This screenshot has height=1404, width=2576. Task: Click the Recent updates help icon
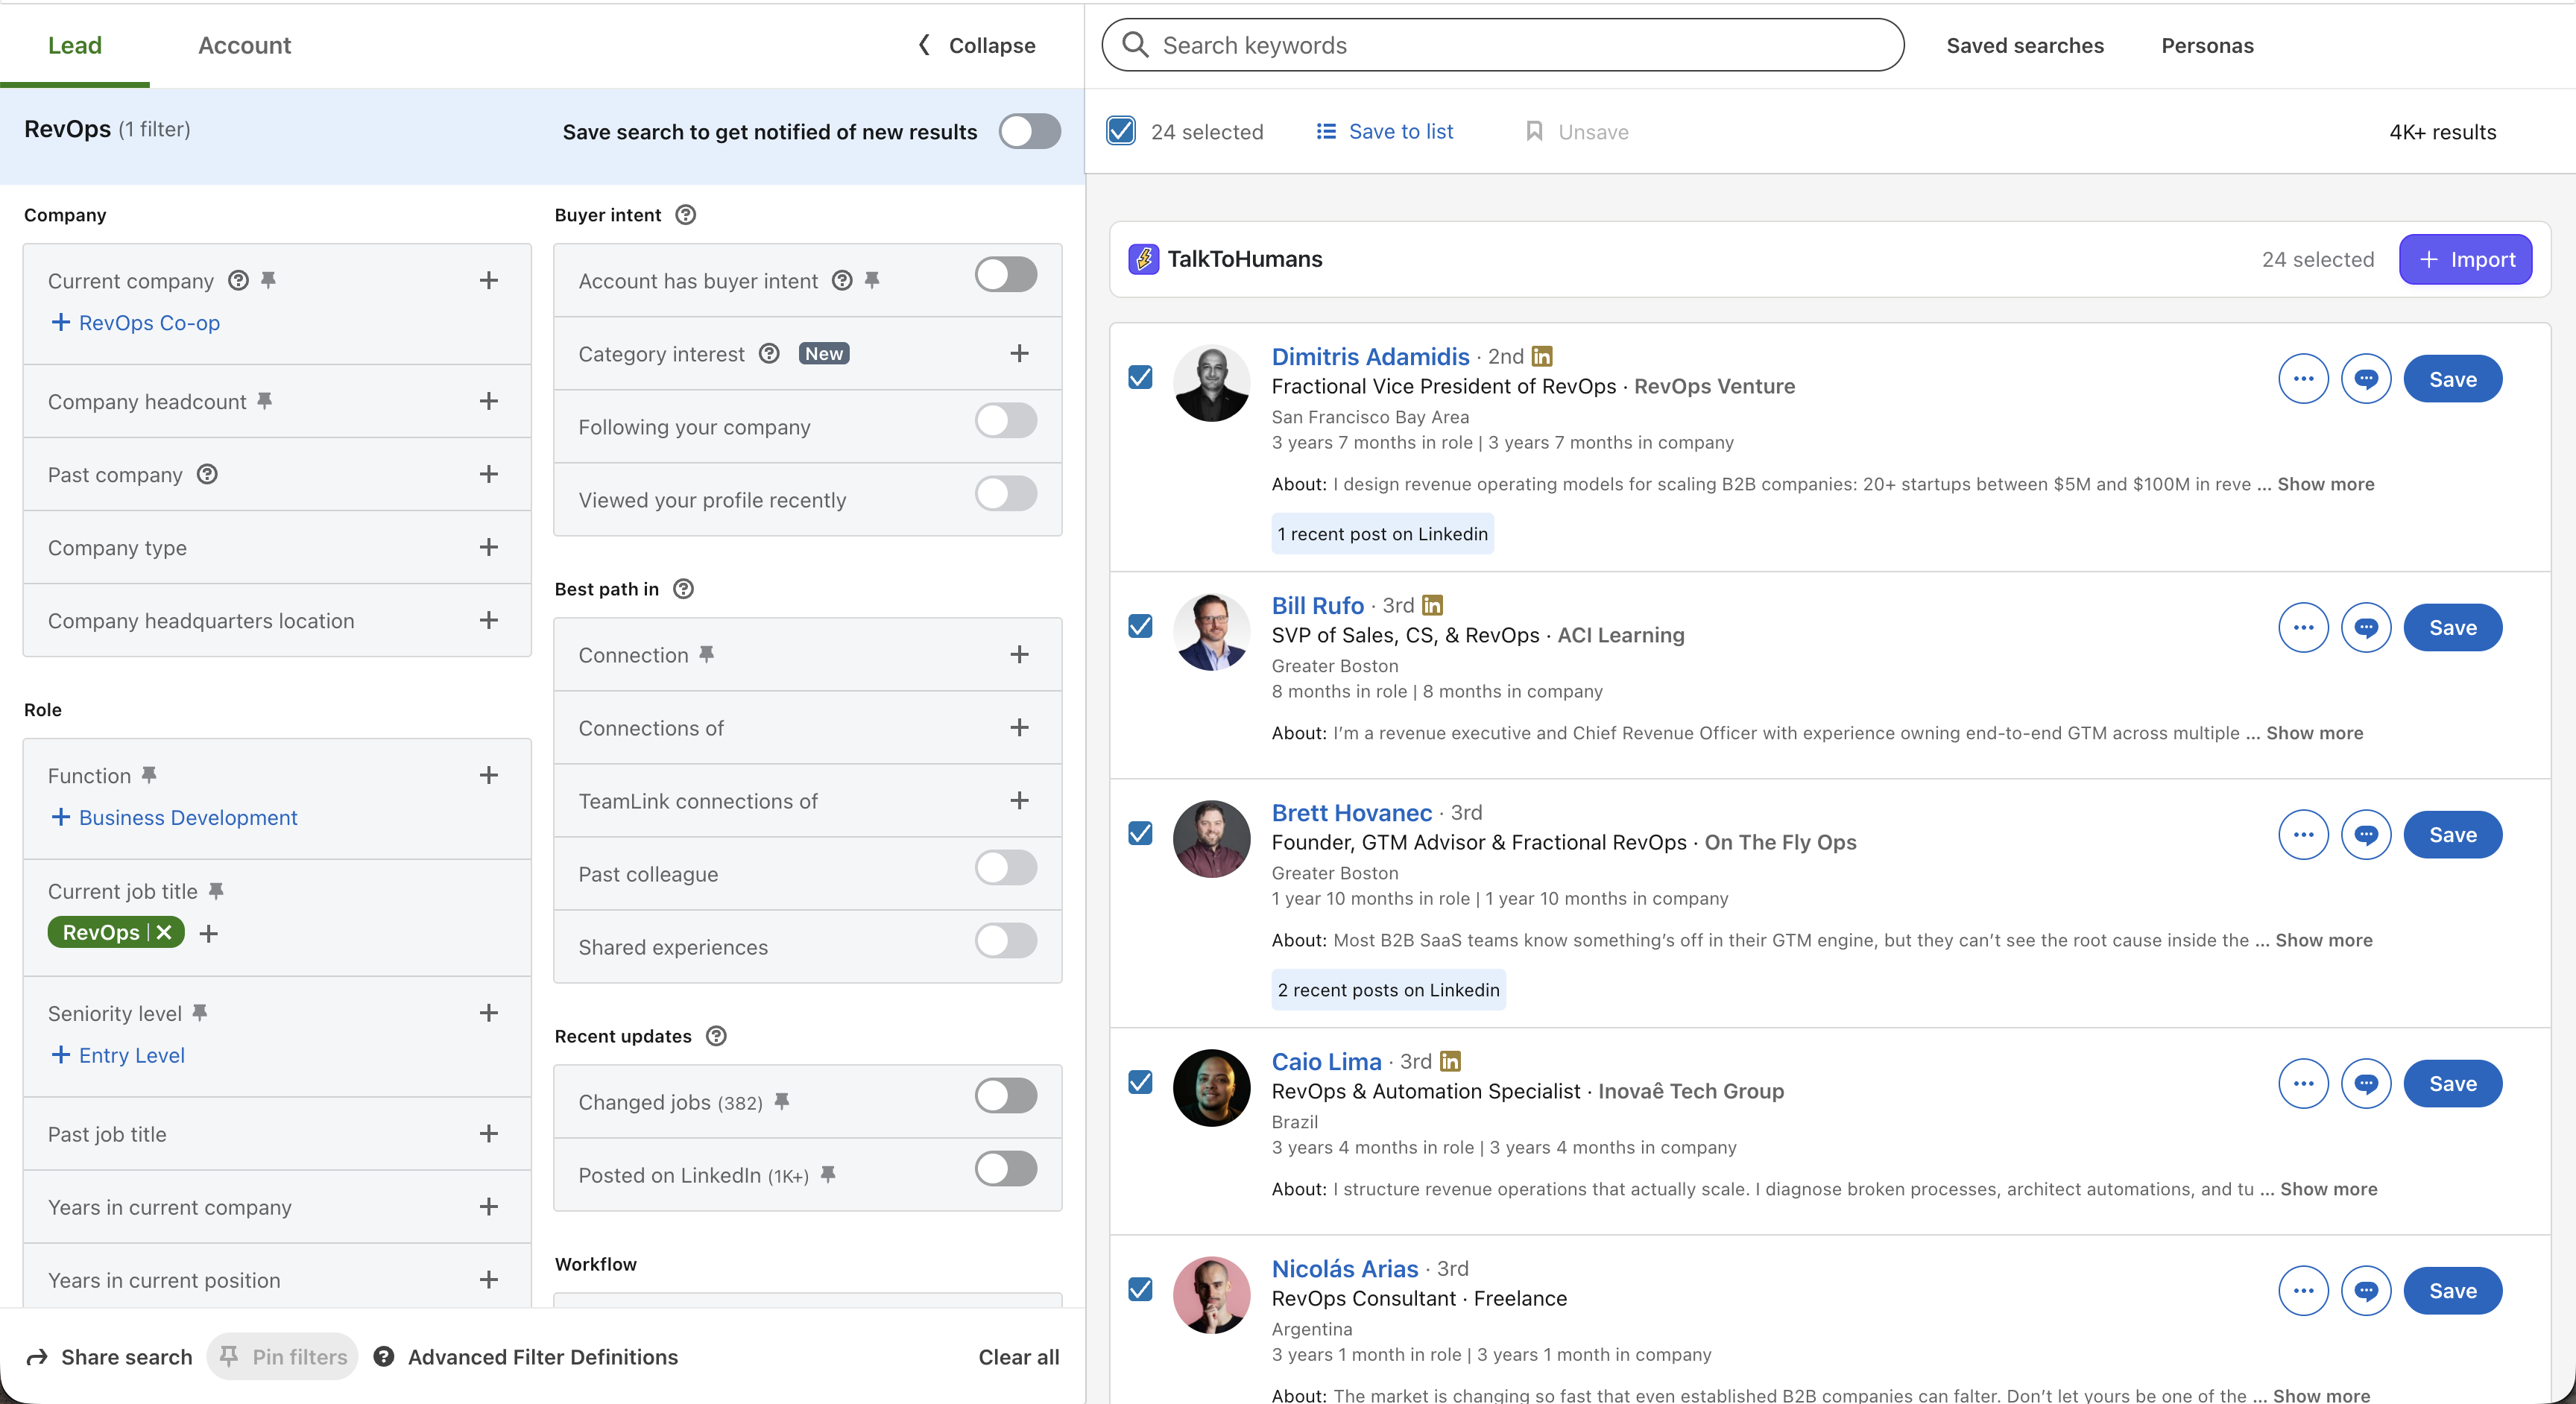point(716,1036)
